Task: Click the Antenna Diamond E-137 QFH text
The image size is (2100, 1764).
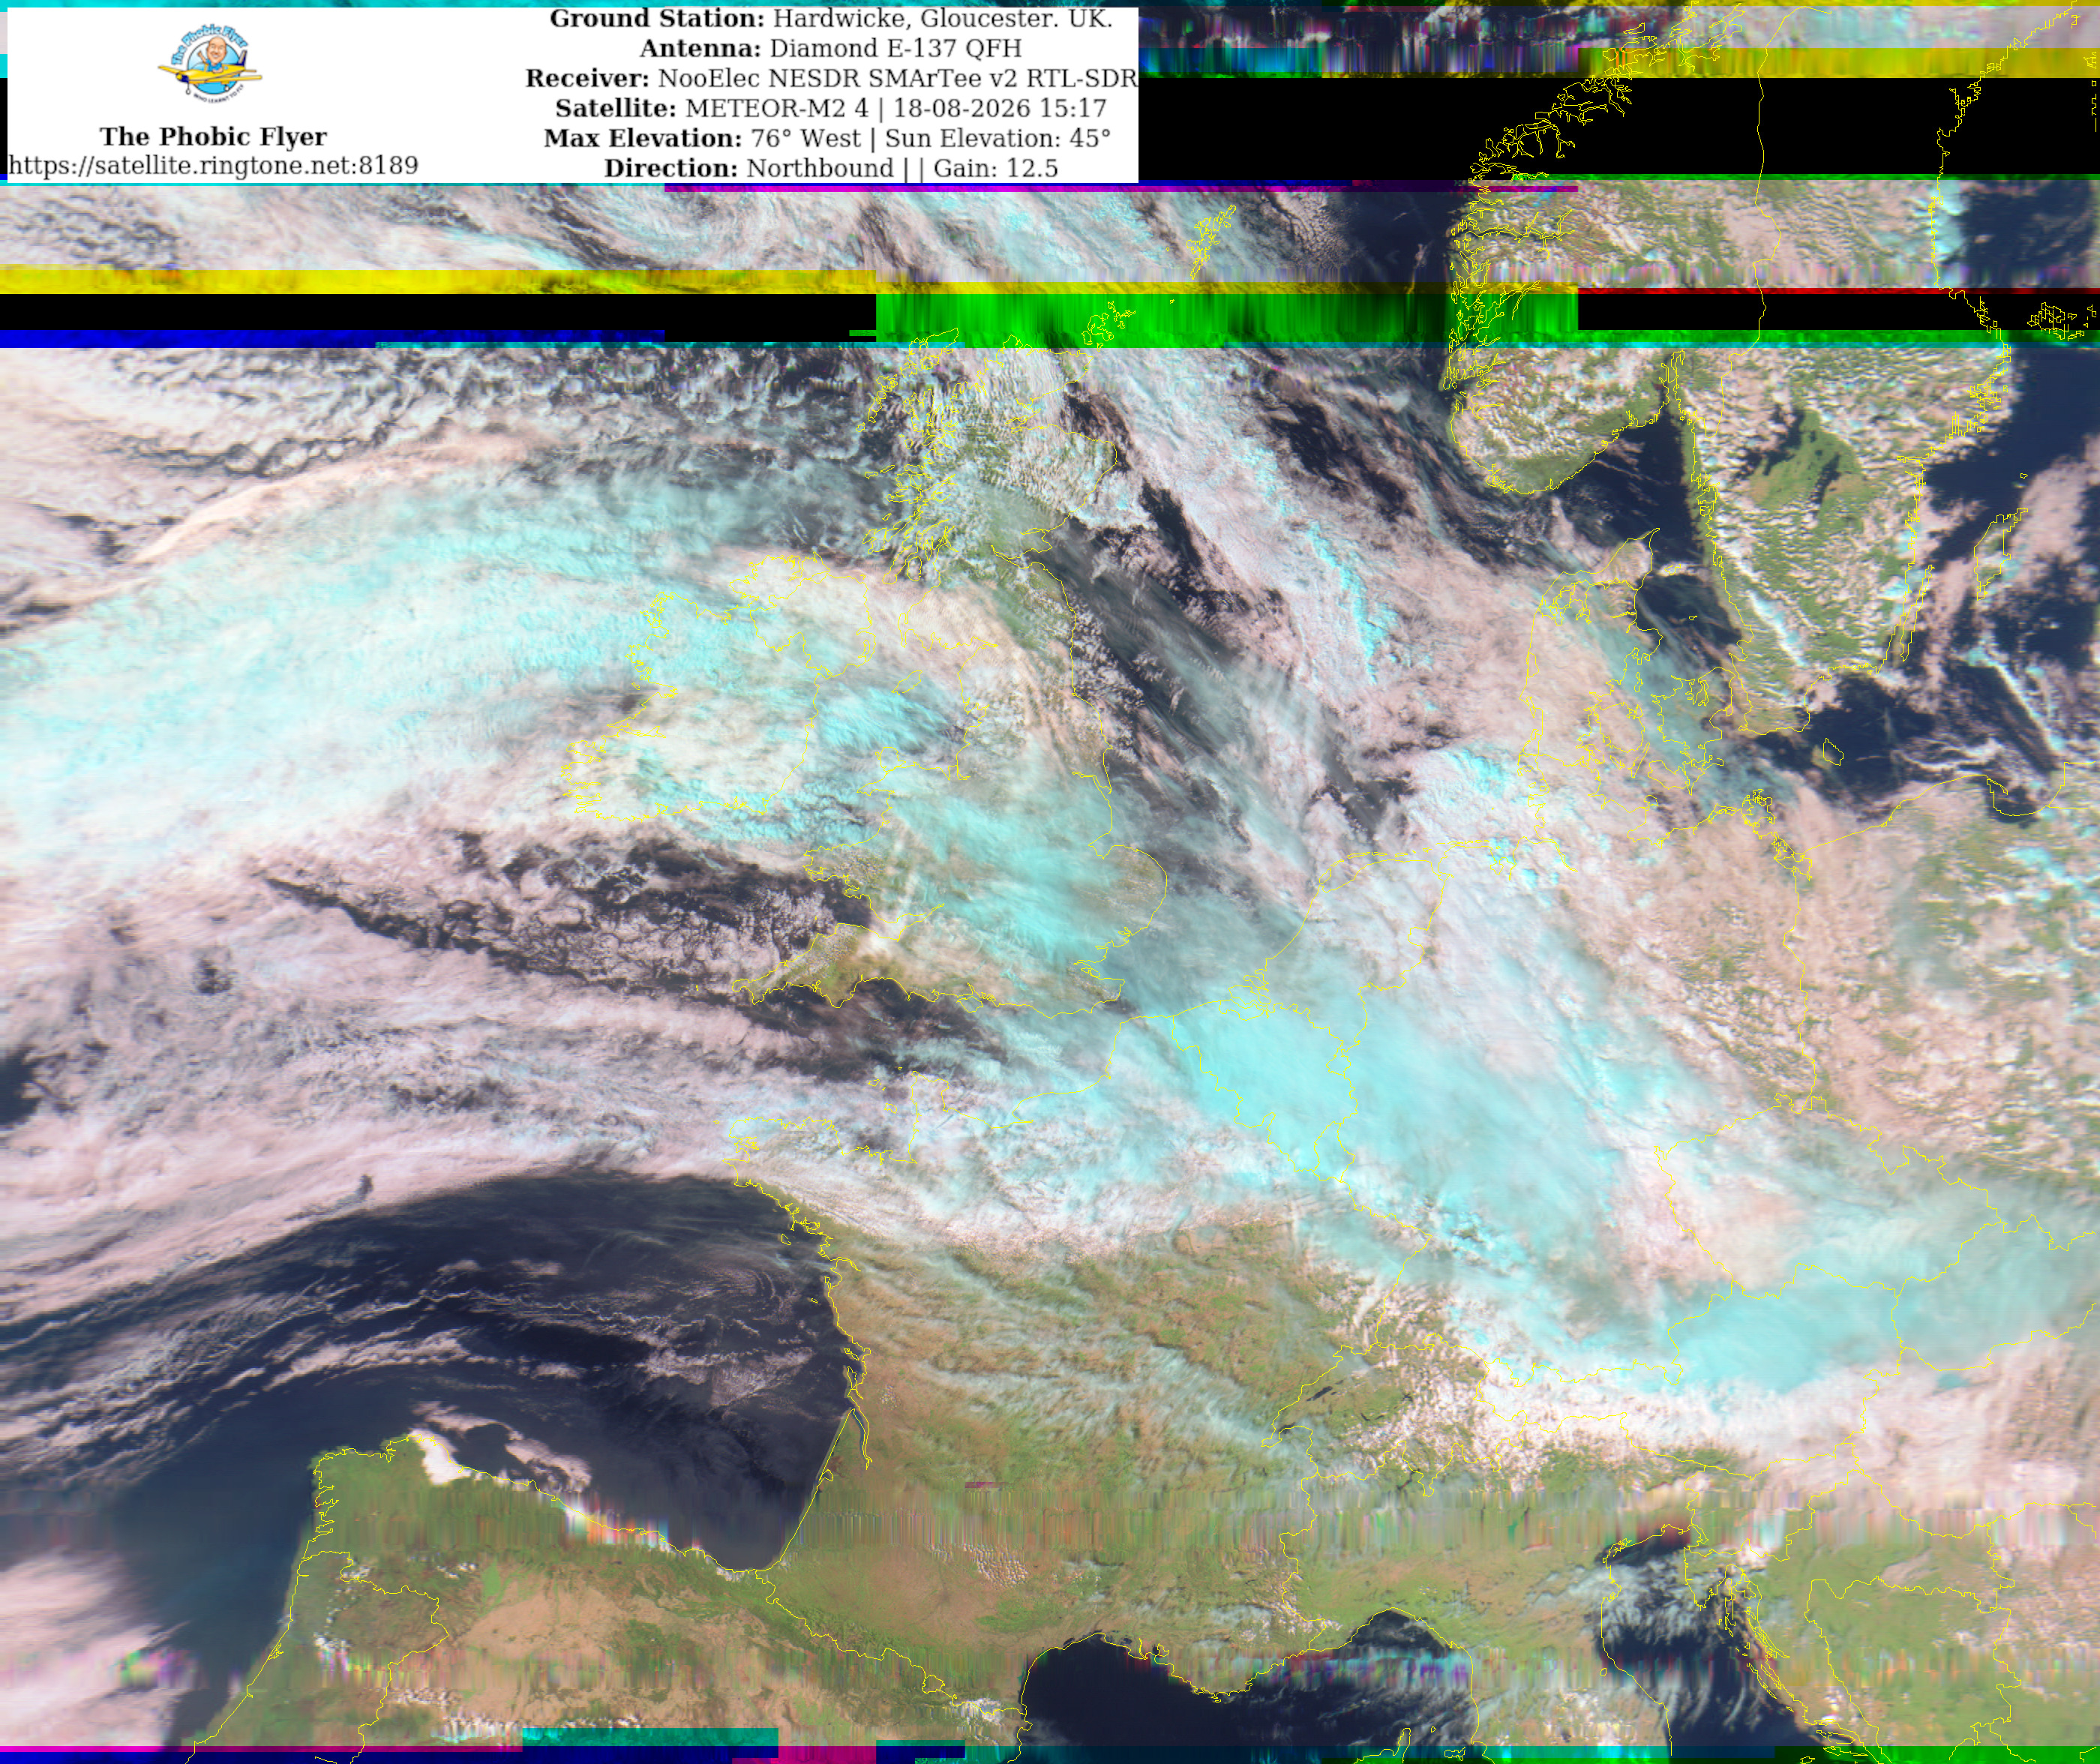Action: coord(831,49)
